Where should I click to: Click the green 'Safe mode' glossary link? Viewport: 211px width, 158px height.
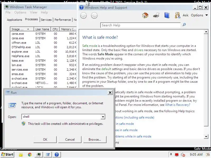click(90, 46)
